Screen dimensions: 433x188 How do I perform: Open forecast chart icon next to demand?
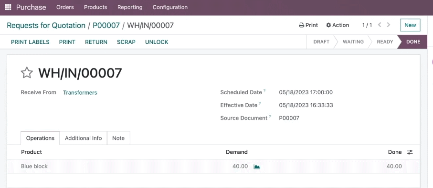point(257,167)
